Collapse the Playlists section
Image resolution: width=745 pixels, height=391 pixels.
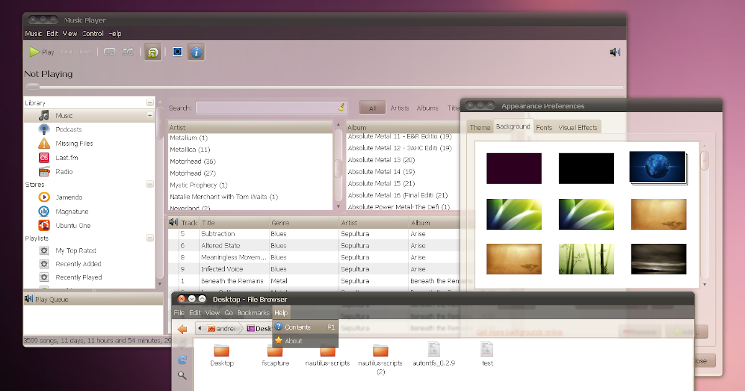coord(150,237)
